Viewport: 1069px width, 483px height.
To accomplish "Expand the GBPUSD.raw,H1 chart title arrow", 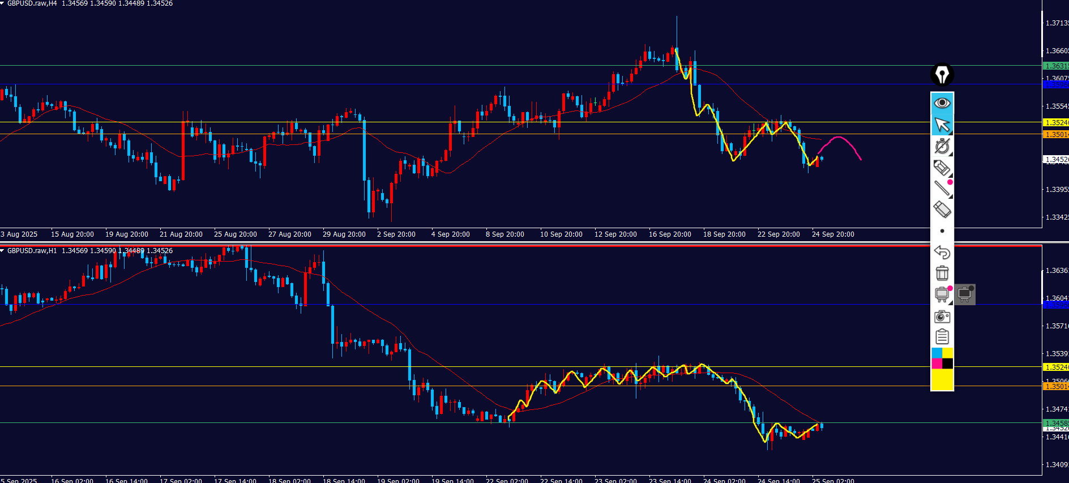I will click(x=3, y=250).
